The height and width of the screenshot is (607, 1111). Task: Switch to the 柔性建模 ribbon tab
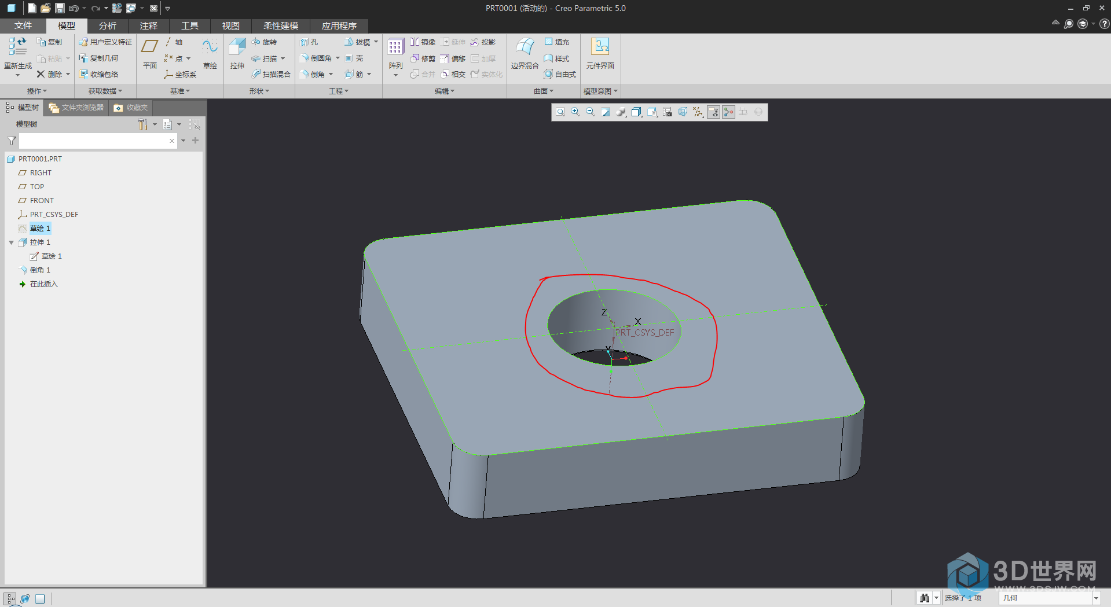pos(281,25)
